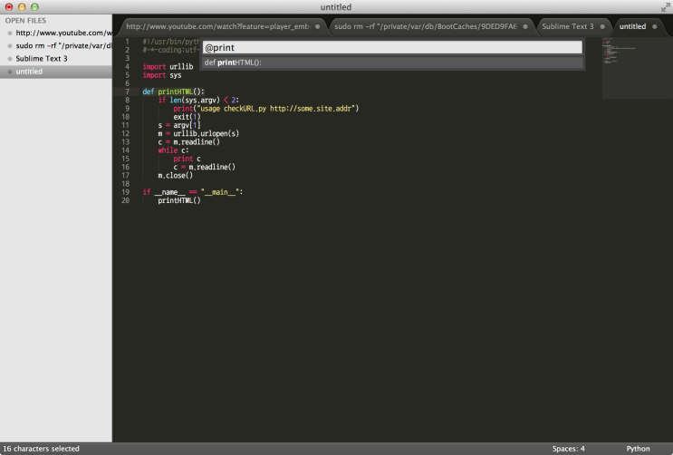Click 'if len(sys.argv) < 2:' line
673x455 pixels.
[198, 100]
